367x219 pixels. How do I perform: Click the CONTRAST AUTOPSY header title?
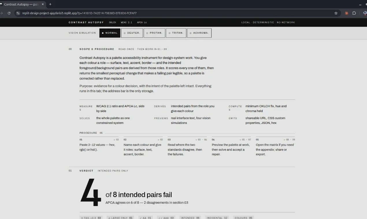pos(86,22)
